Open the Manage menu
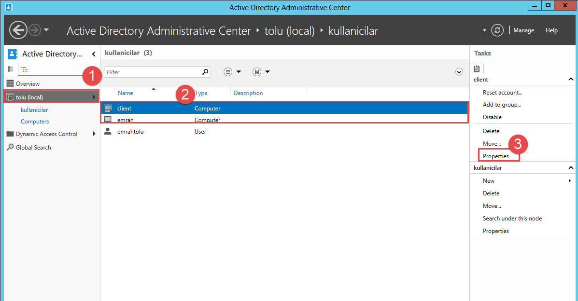The image size is (578, 301). [523, 30]
